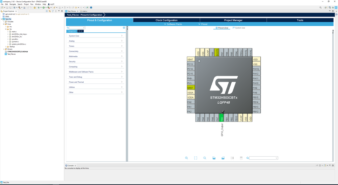
Task: Select the A->Z sorting tab
Action: [80, 31]
